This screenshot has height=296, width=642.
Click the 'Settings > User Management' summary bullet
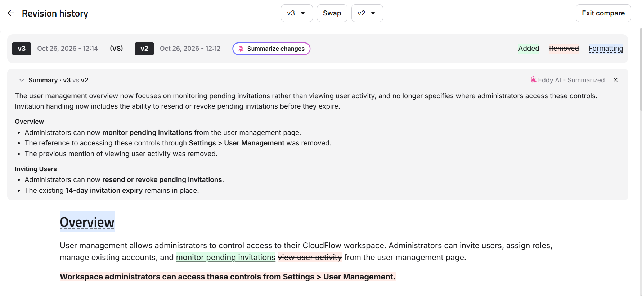pyautogui.click(x=178, y=143)
